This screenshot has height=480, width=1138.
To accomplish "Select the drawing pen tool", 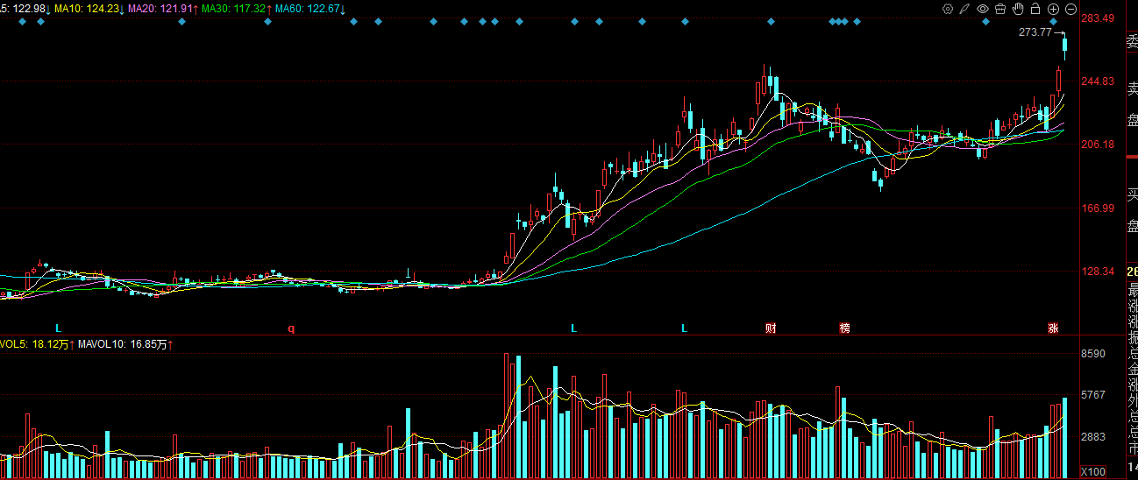I will (x=965, y=9).
